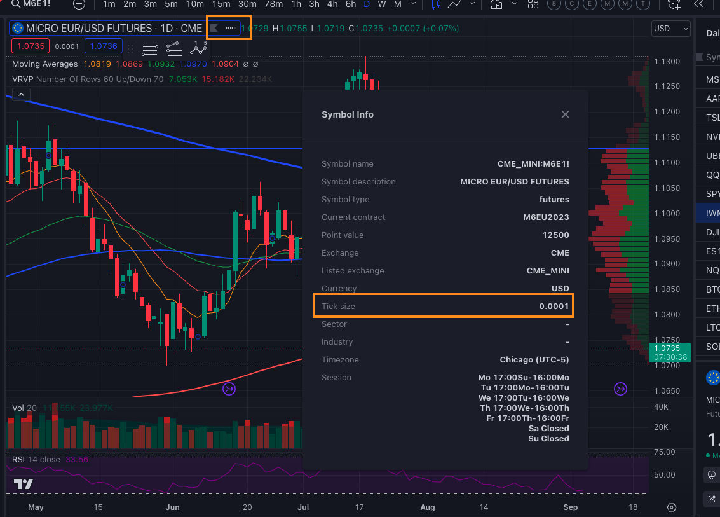Viewport: 720px width, 517px height.
Task: Open the USD currency dropdown
Action: tap(670, 29)
